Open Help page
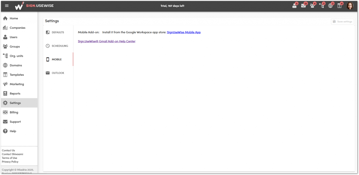 pos(19,131)
